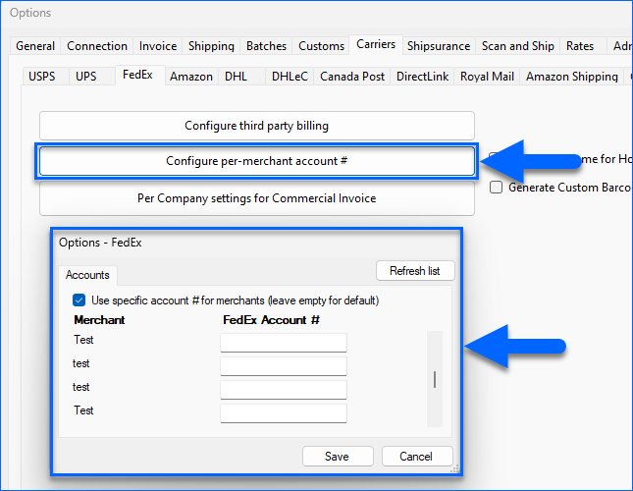Click Configure third party billing button
633x491 pixels.
click(257, 126)
